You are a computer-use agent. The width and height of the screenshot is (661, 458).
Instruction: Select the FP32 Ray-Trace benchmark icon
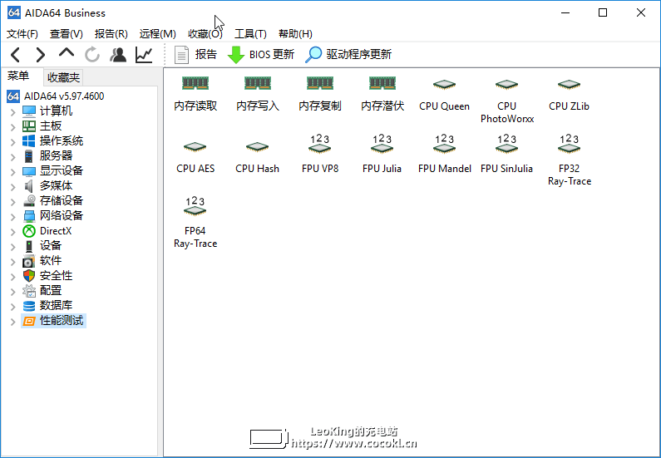coord(569,144)
